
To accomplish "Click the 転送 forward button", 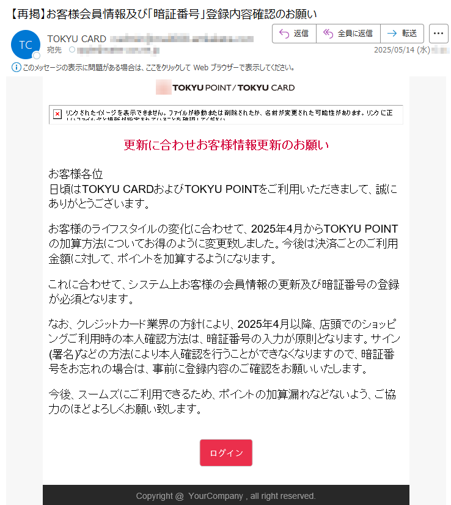I will click(x=402, y=34).
